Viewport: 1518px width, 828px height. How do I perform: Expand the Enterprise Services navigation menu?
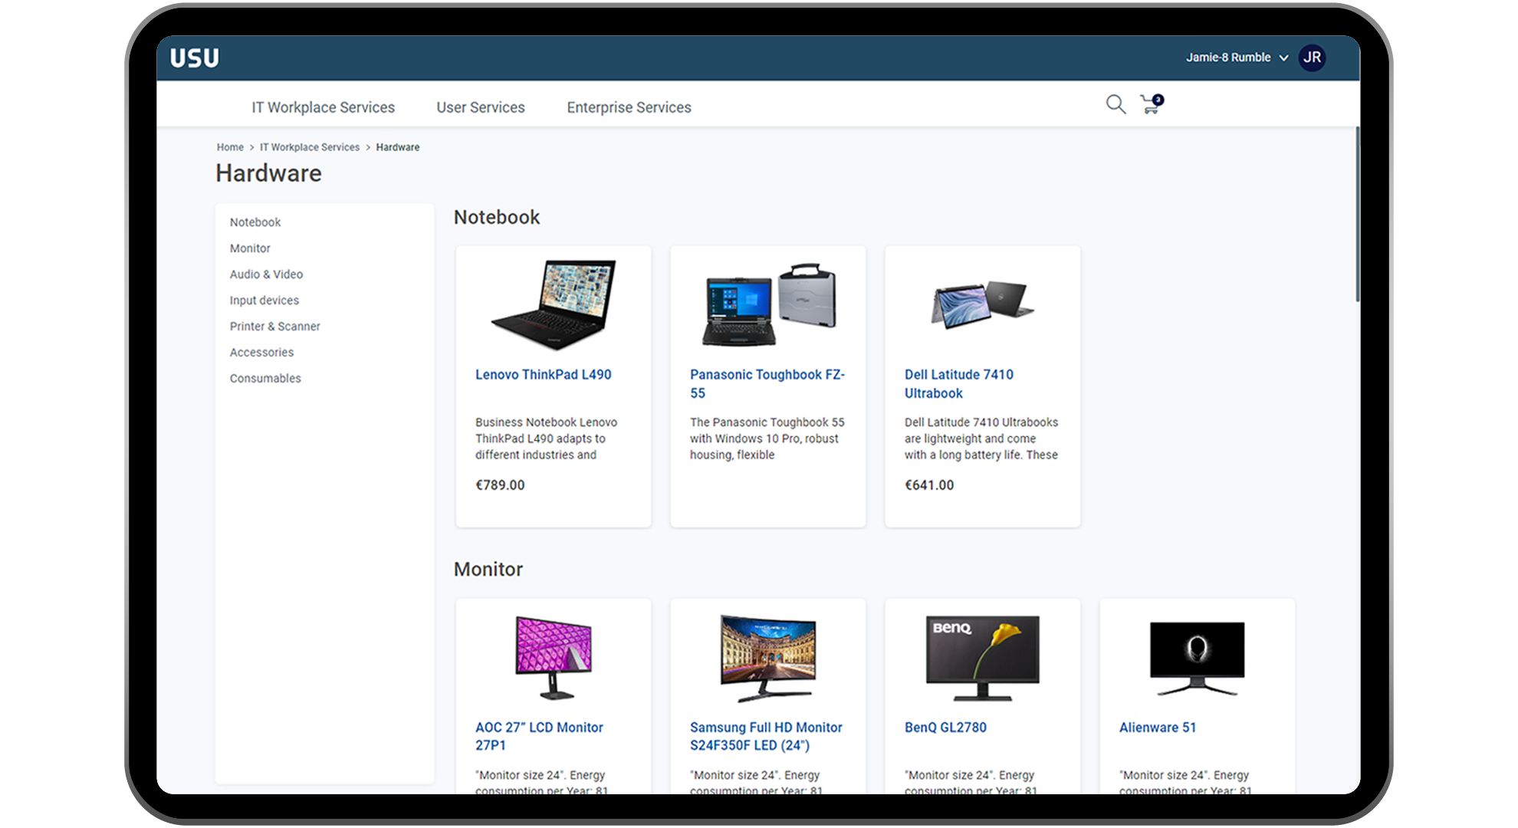pyautogui.click(x=629, y=107)
